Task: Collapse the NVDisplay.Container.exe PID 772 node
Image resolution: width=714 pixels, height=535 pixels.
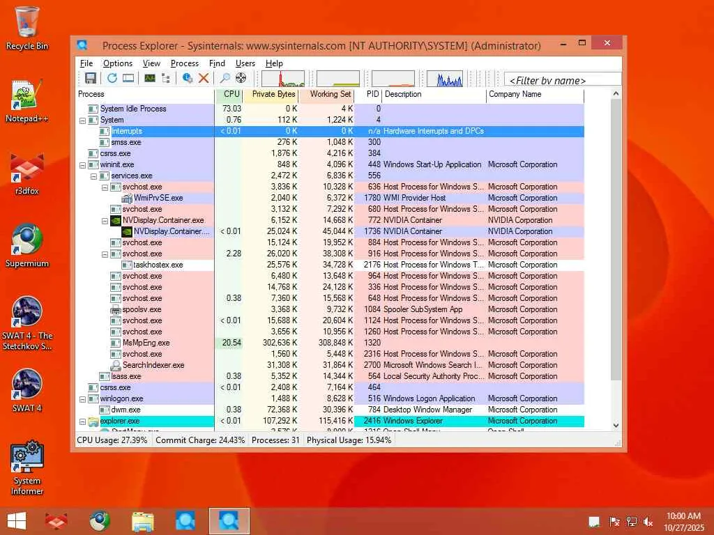Action: pyautogui.click(x=105, y=221)
